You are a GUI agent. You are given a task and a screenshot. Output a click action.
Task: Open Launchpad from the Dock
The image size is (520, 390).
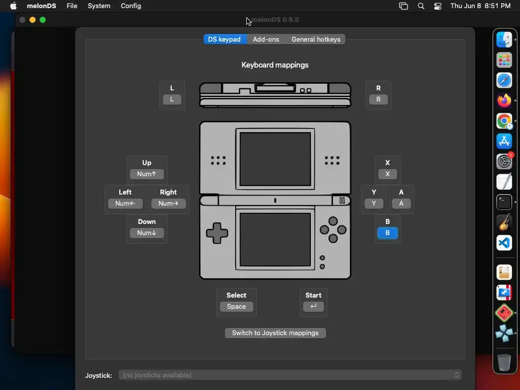click(504, 60)
